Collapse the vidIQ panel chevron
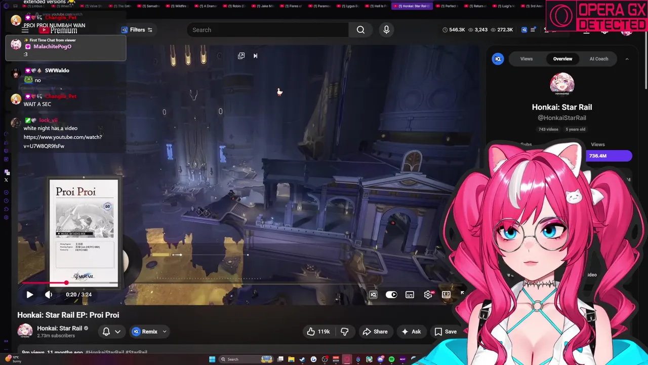The height and width of the screenshot is (365, 648). tap(627, 59)
